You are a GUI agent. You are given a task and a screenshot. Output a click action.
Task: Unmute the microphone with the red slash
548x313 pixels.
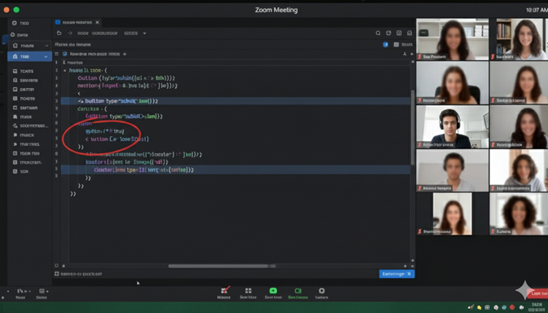tap(224, 290)
